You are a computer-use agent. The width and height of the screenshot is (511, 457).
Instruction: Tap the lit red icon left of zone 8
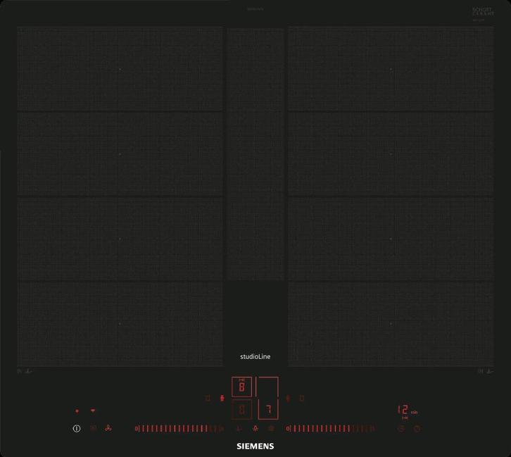click(x=222, y=399)
